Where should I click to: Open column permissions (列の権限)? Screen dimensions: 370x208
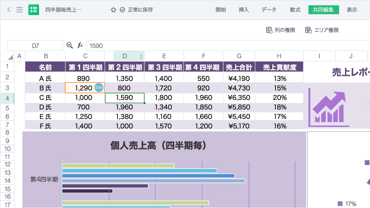(281, 30)
